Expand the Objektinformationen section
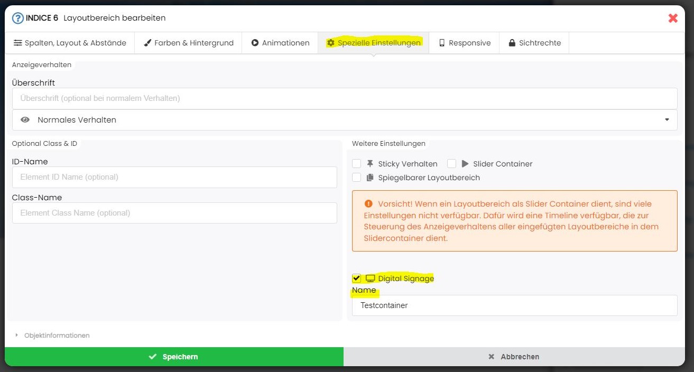Image resolution: width=694 pixels, height=372 pixels. 53,336
